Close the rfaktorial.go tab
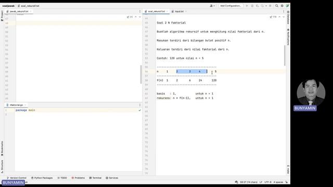Viewport: 333px width, 187px height. (x=25, y=105)
